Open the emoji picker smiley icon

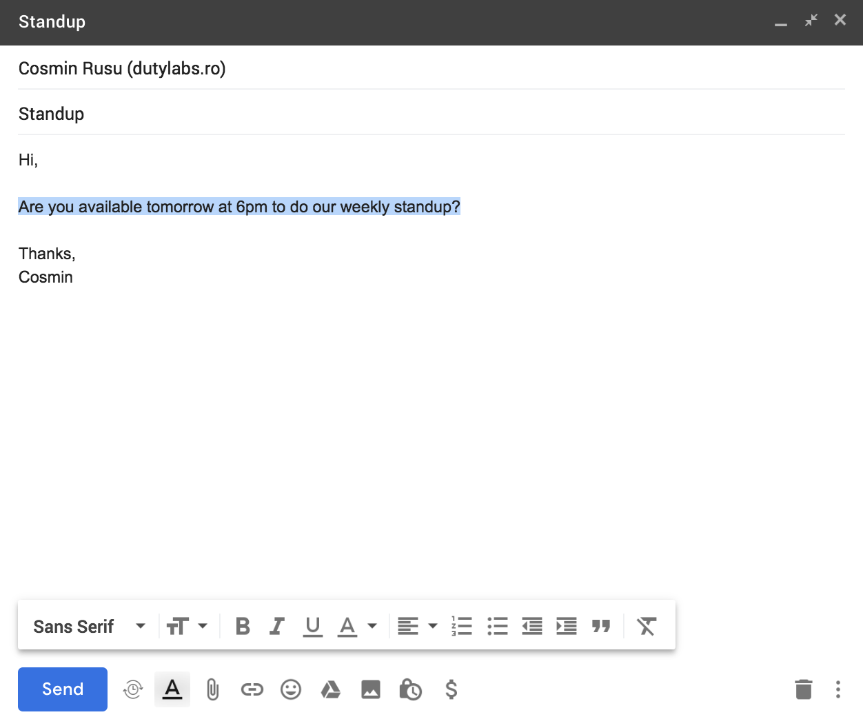coord(291,689)
